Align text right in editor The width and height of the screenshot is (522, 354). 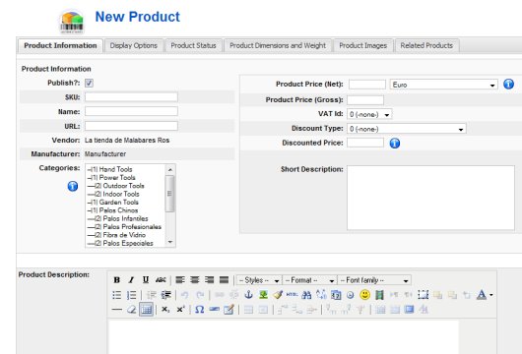pos(210,280)
